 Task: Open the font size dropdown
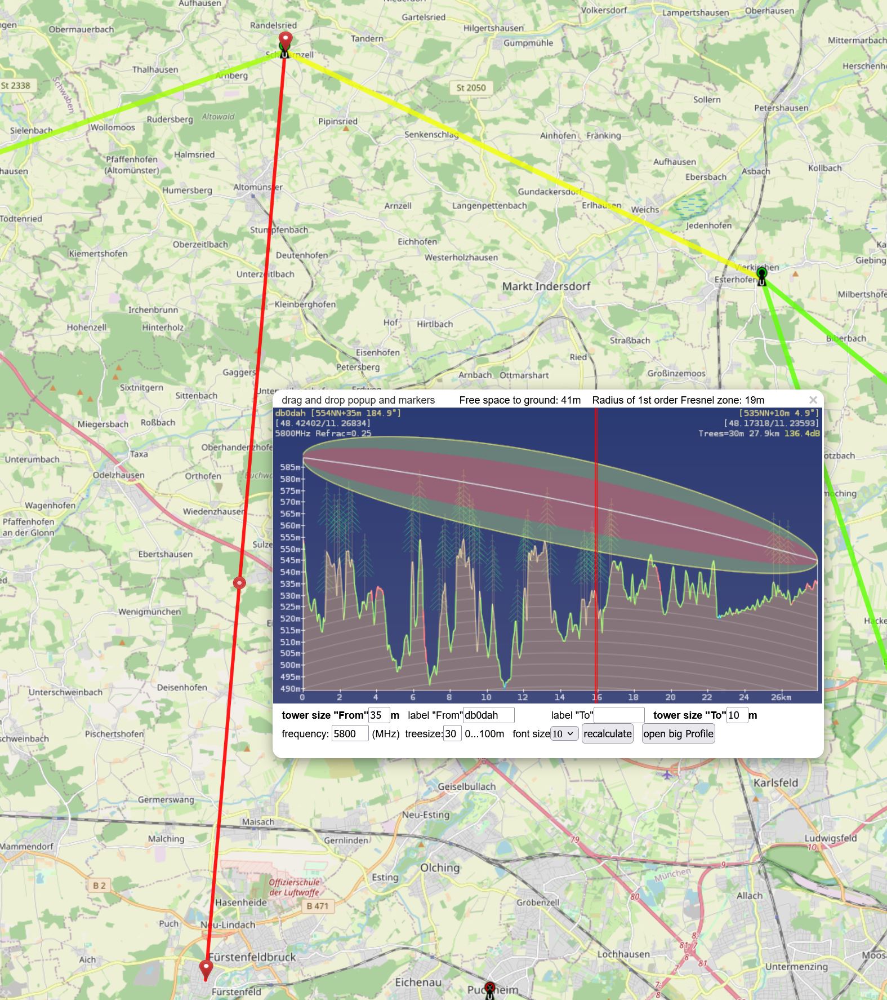click(564, 733)
